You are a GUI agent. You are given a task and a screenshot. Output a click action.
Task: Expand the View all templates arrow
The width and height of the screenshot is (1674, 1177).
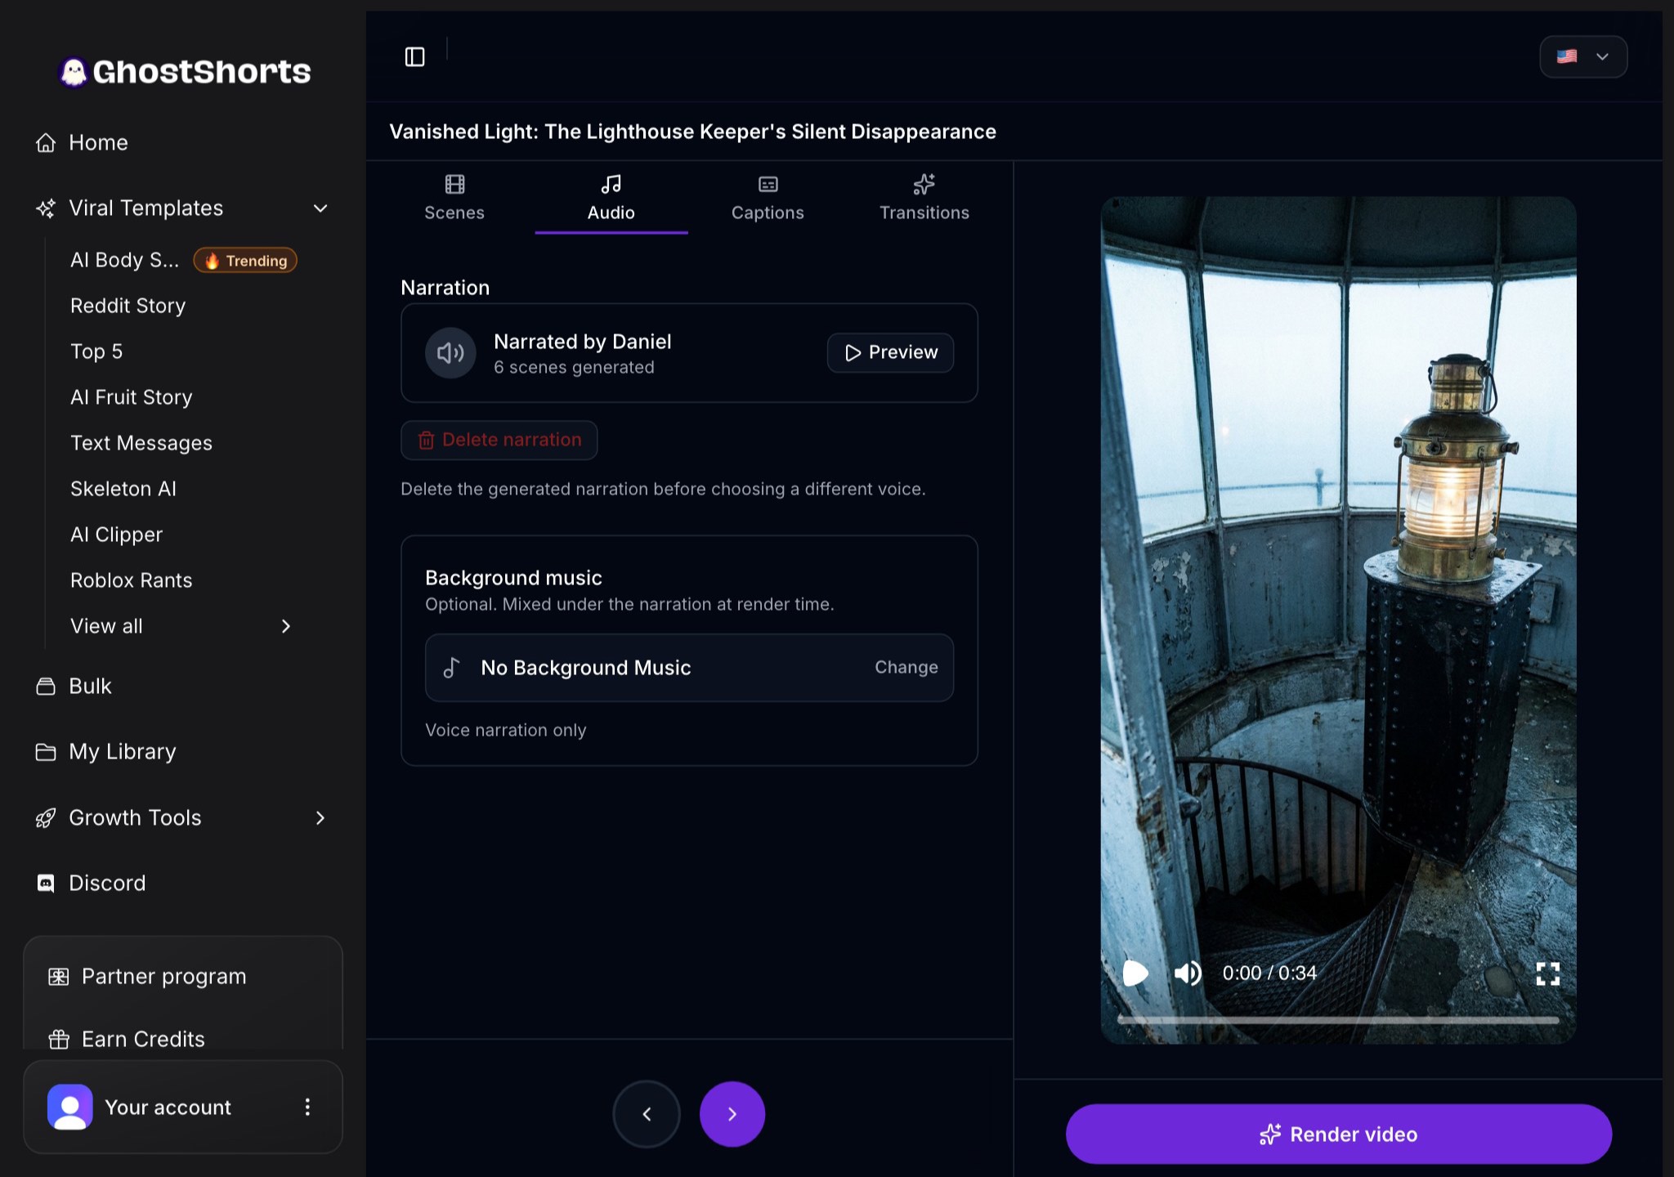point(286,626)
